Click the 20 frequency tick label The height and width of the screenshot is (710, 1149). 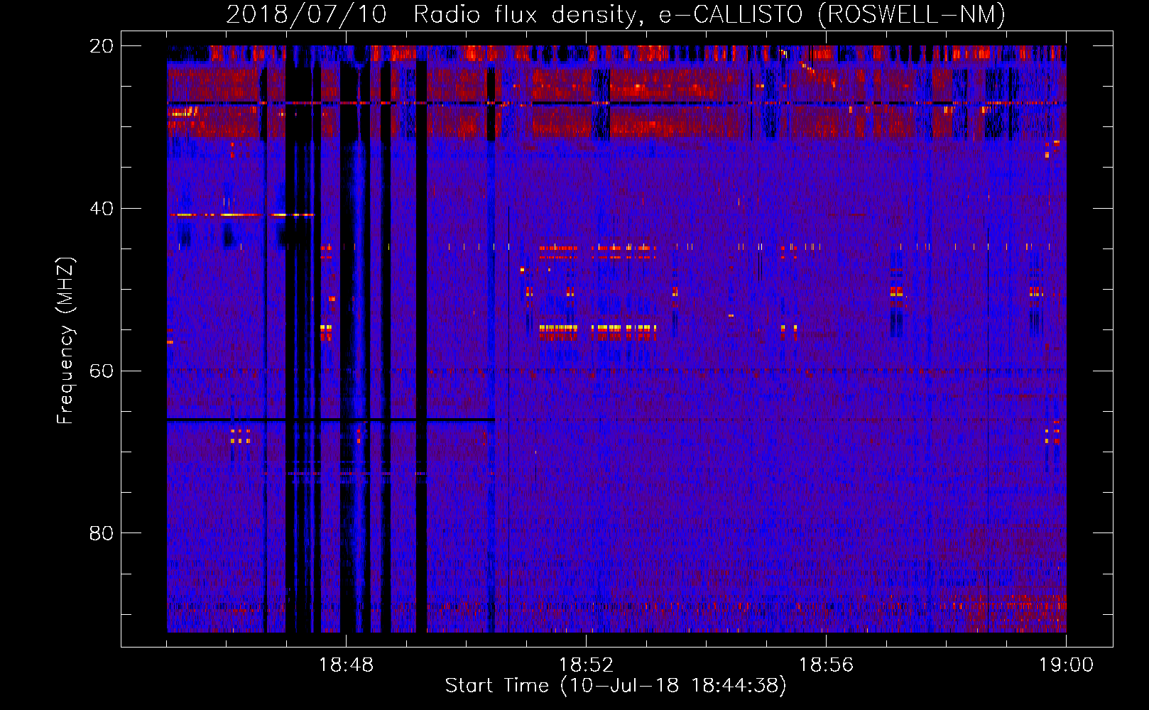102,46
